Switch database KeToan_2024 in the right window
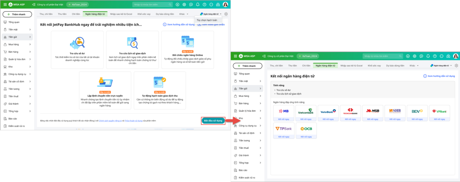The height and width of the screenshot is (182, 460). pyautogui.click(x=308, y=56)
